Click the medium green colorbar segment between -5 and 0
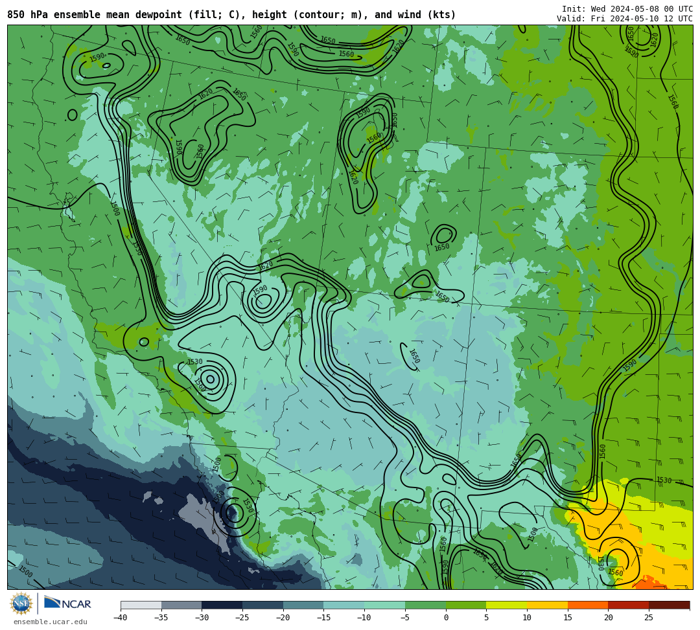The height and width of the screenshot is (630, 700). tap(425, 605)
